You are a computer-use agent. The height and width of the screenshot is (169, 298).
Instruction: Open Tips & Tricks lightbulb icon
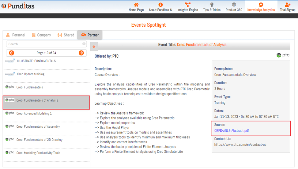(212, 5)
